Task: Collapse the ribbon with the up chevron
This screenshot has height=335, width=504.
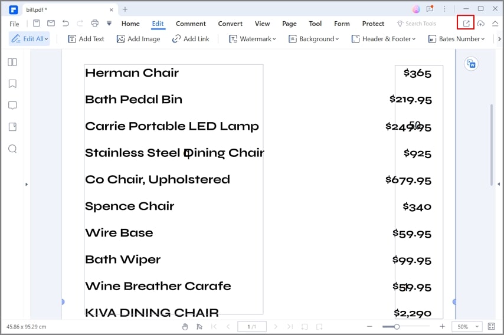Action: pos(495,24)
